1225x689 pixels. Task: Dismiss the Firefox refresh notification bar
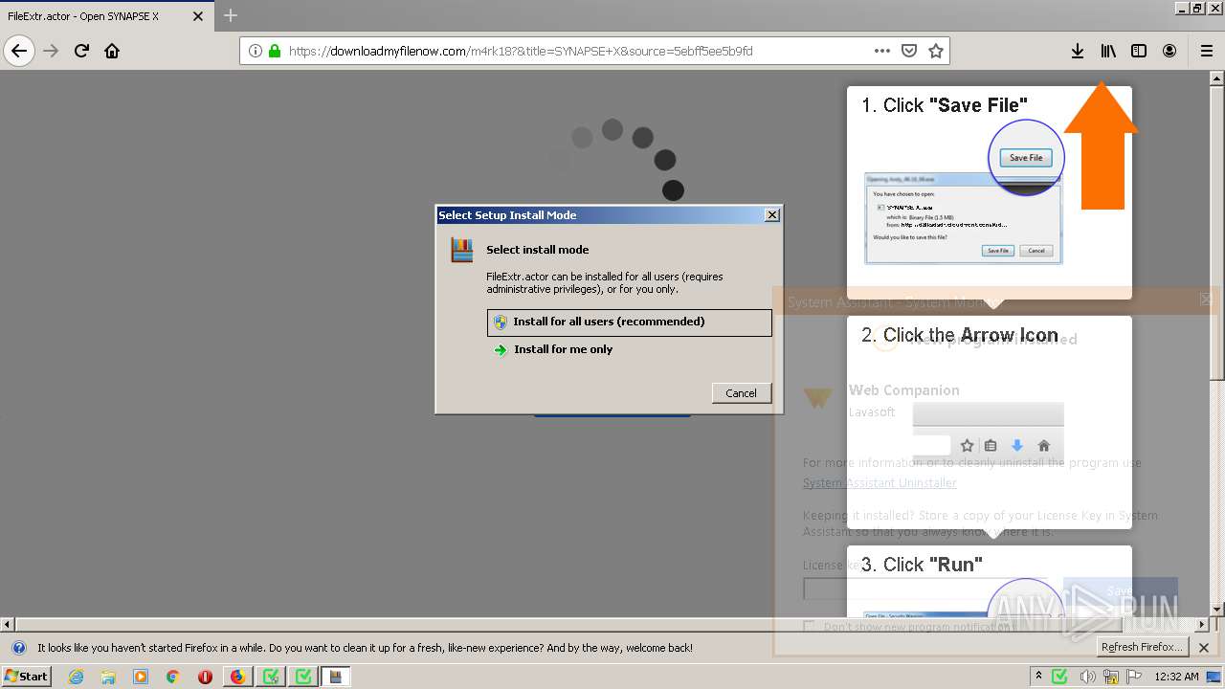pyautogui.click(x=1204, y=648)
